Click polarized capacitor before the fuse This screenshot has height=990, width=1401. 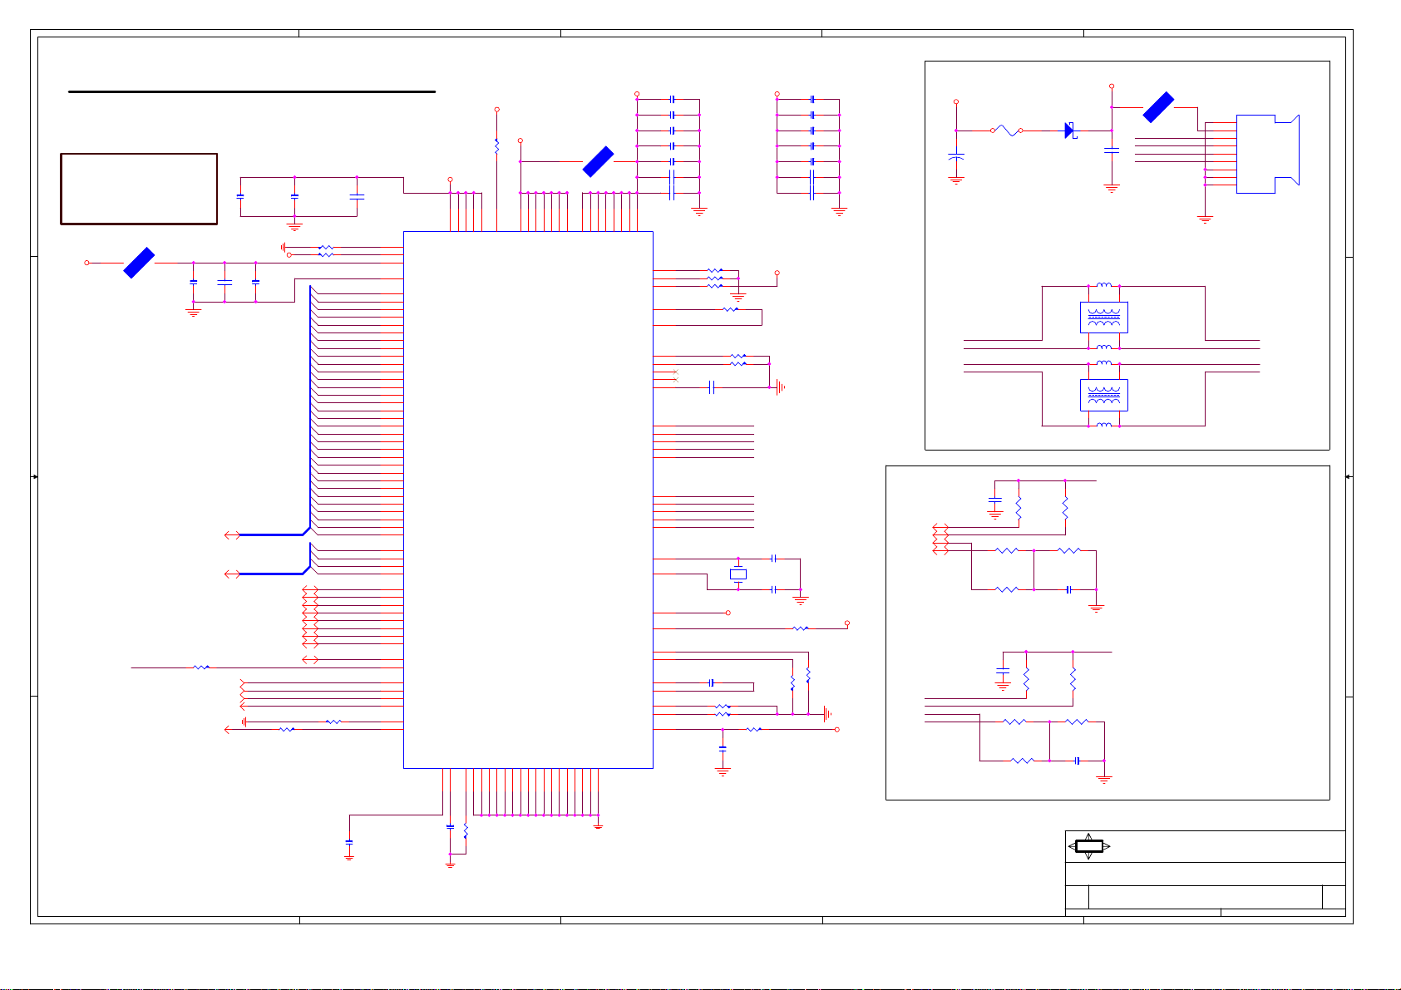tap(956, 156)
